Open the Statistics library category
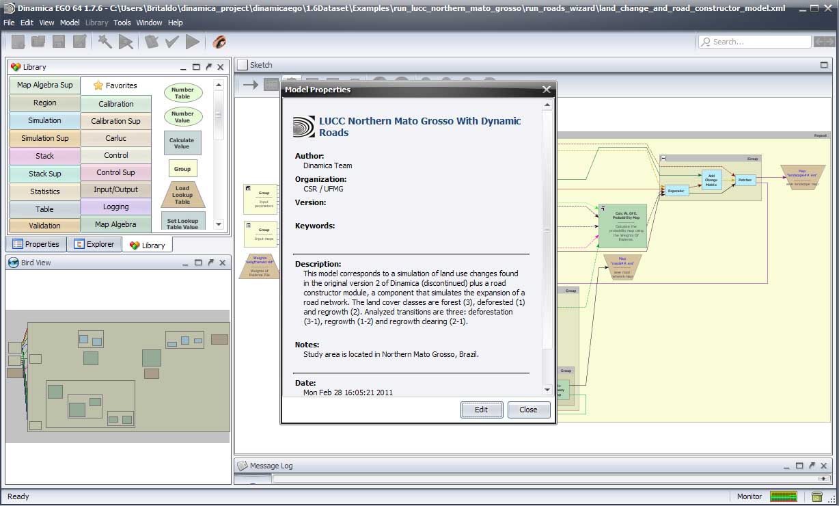This screenshot has width=839, height=506. tap(44, 191)
